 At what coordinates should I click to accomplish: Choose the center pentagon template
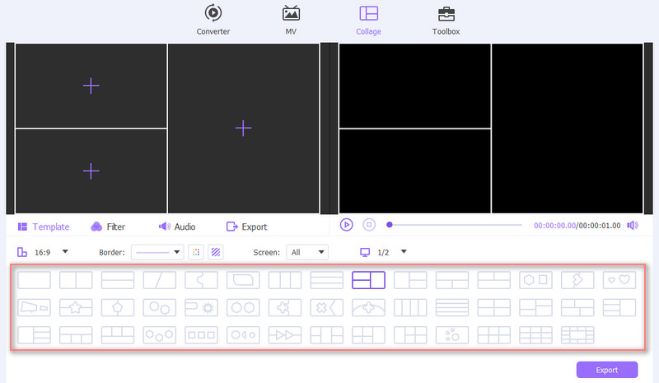118,308
